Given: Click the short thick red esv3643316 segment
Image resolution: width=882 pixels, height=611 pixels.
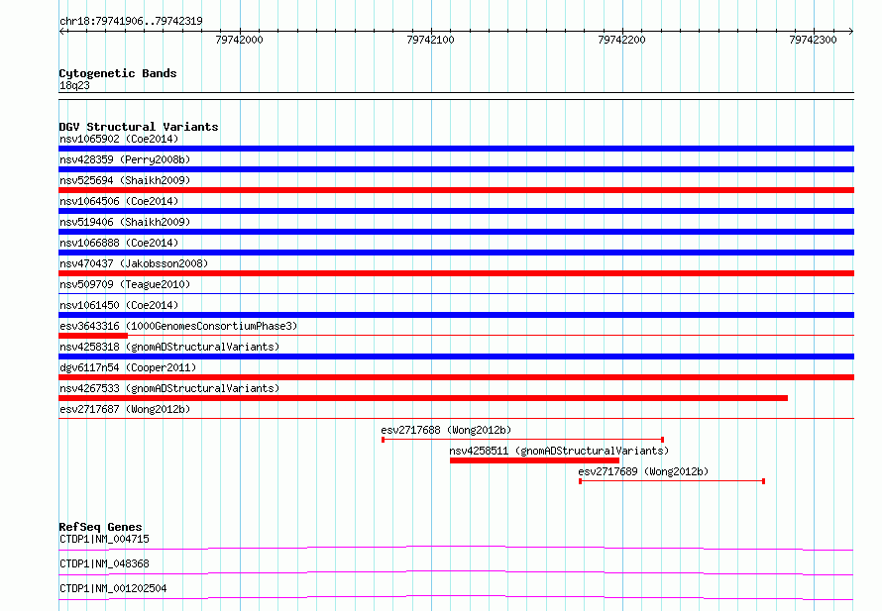Looking at the screenshot, I should pyautogui.click(x=93, y=336).
